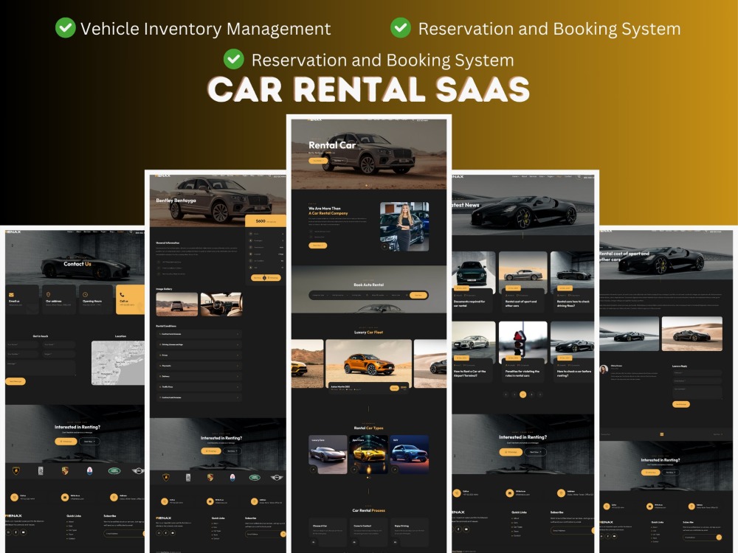Viewport: 738px width, 553px height.
Task: Click the Mini logo on the Bentley Bentayga page
Action: click(x=277, y=477)
